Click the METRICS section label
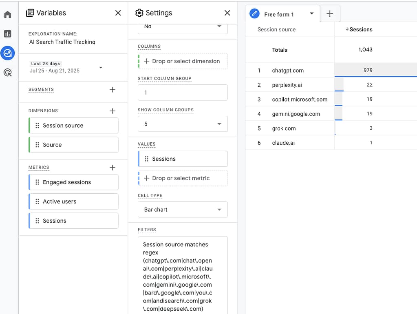 pyautogui.click(x=39, y=167)
